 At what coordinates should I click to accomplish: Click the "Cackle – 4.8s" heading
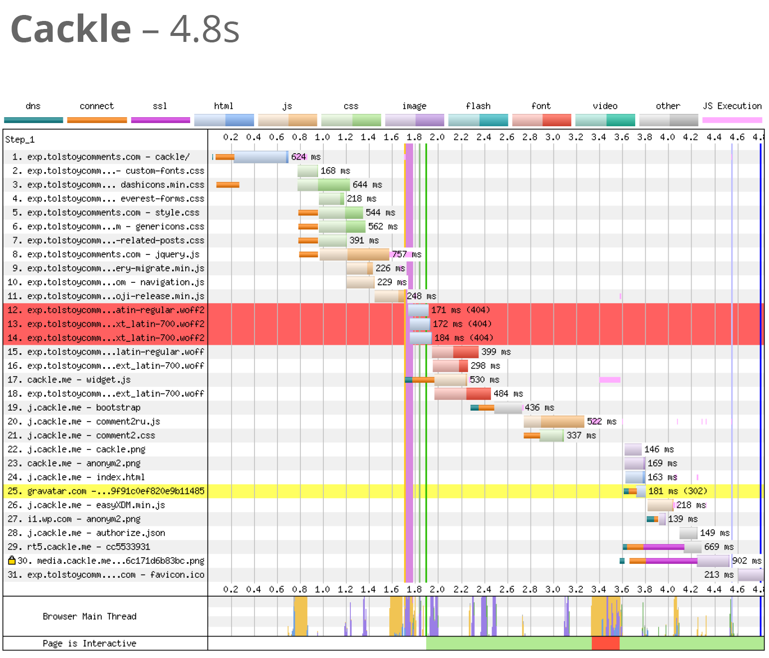(x=125, y=29)
